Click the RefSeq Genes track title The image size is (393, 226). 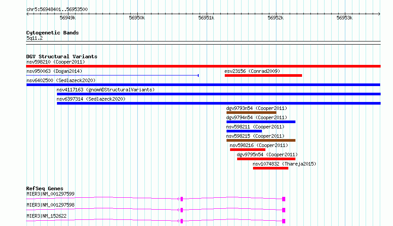click(45, 188)
